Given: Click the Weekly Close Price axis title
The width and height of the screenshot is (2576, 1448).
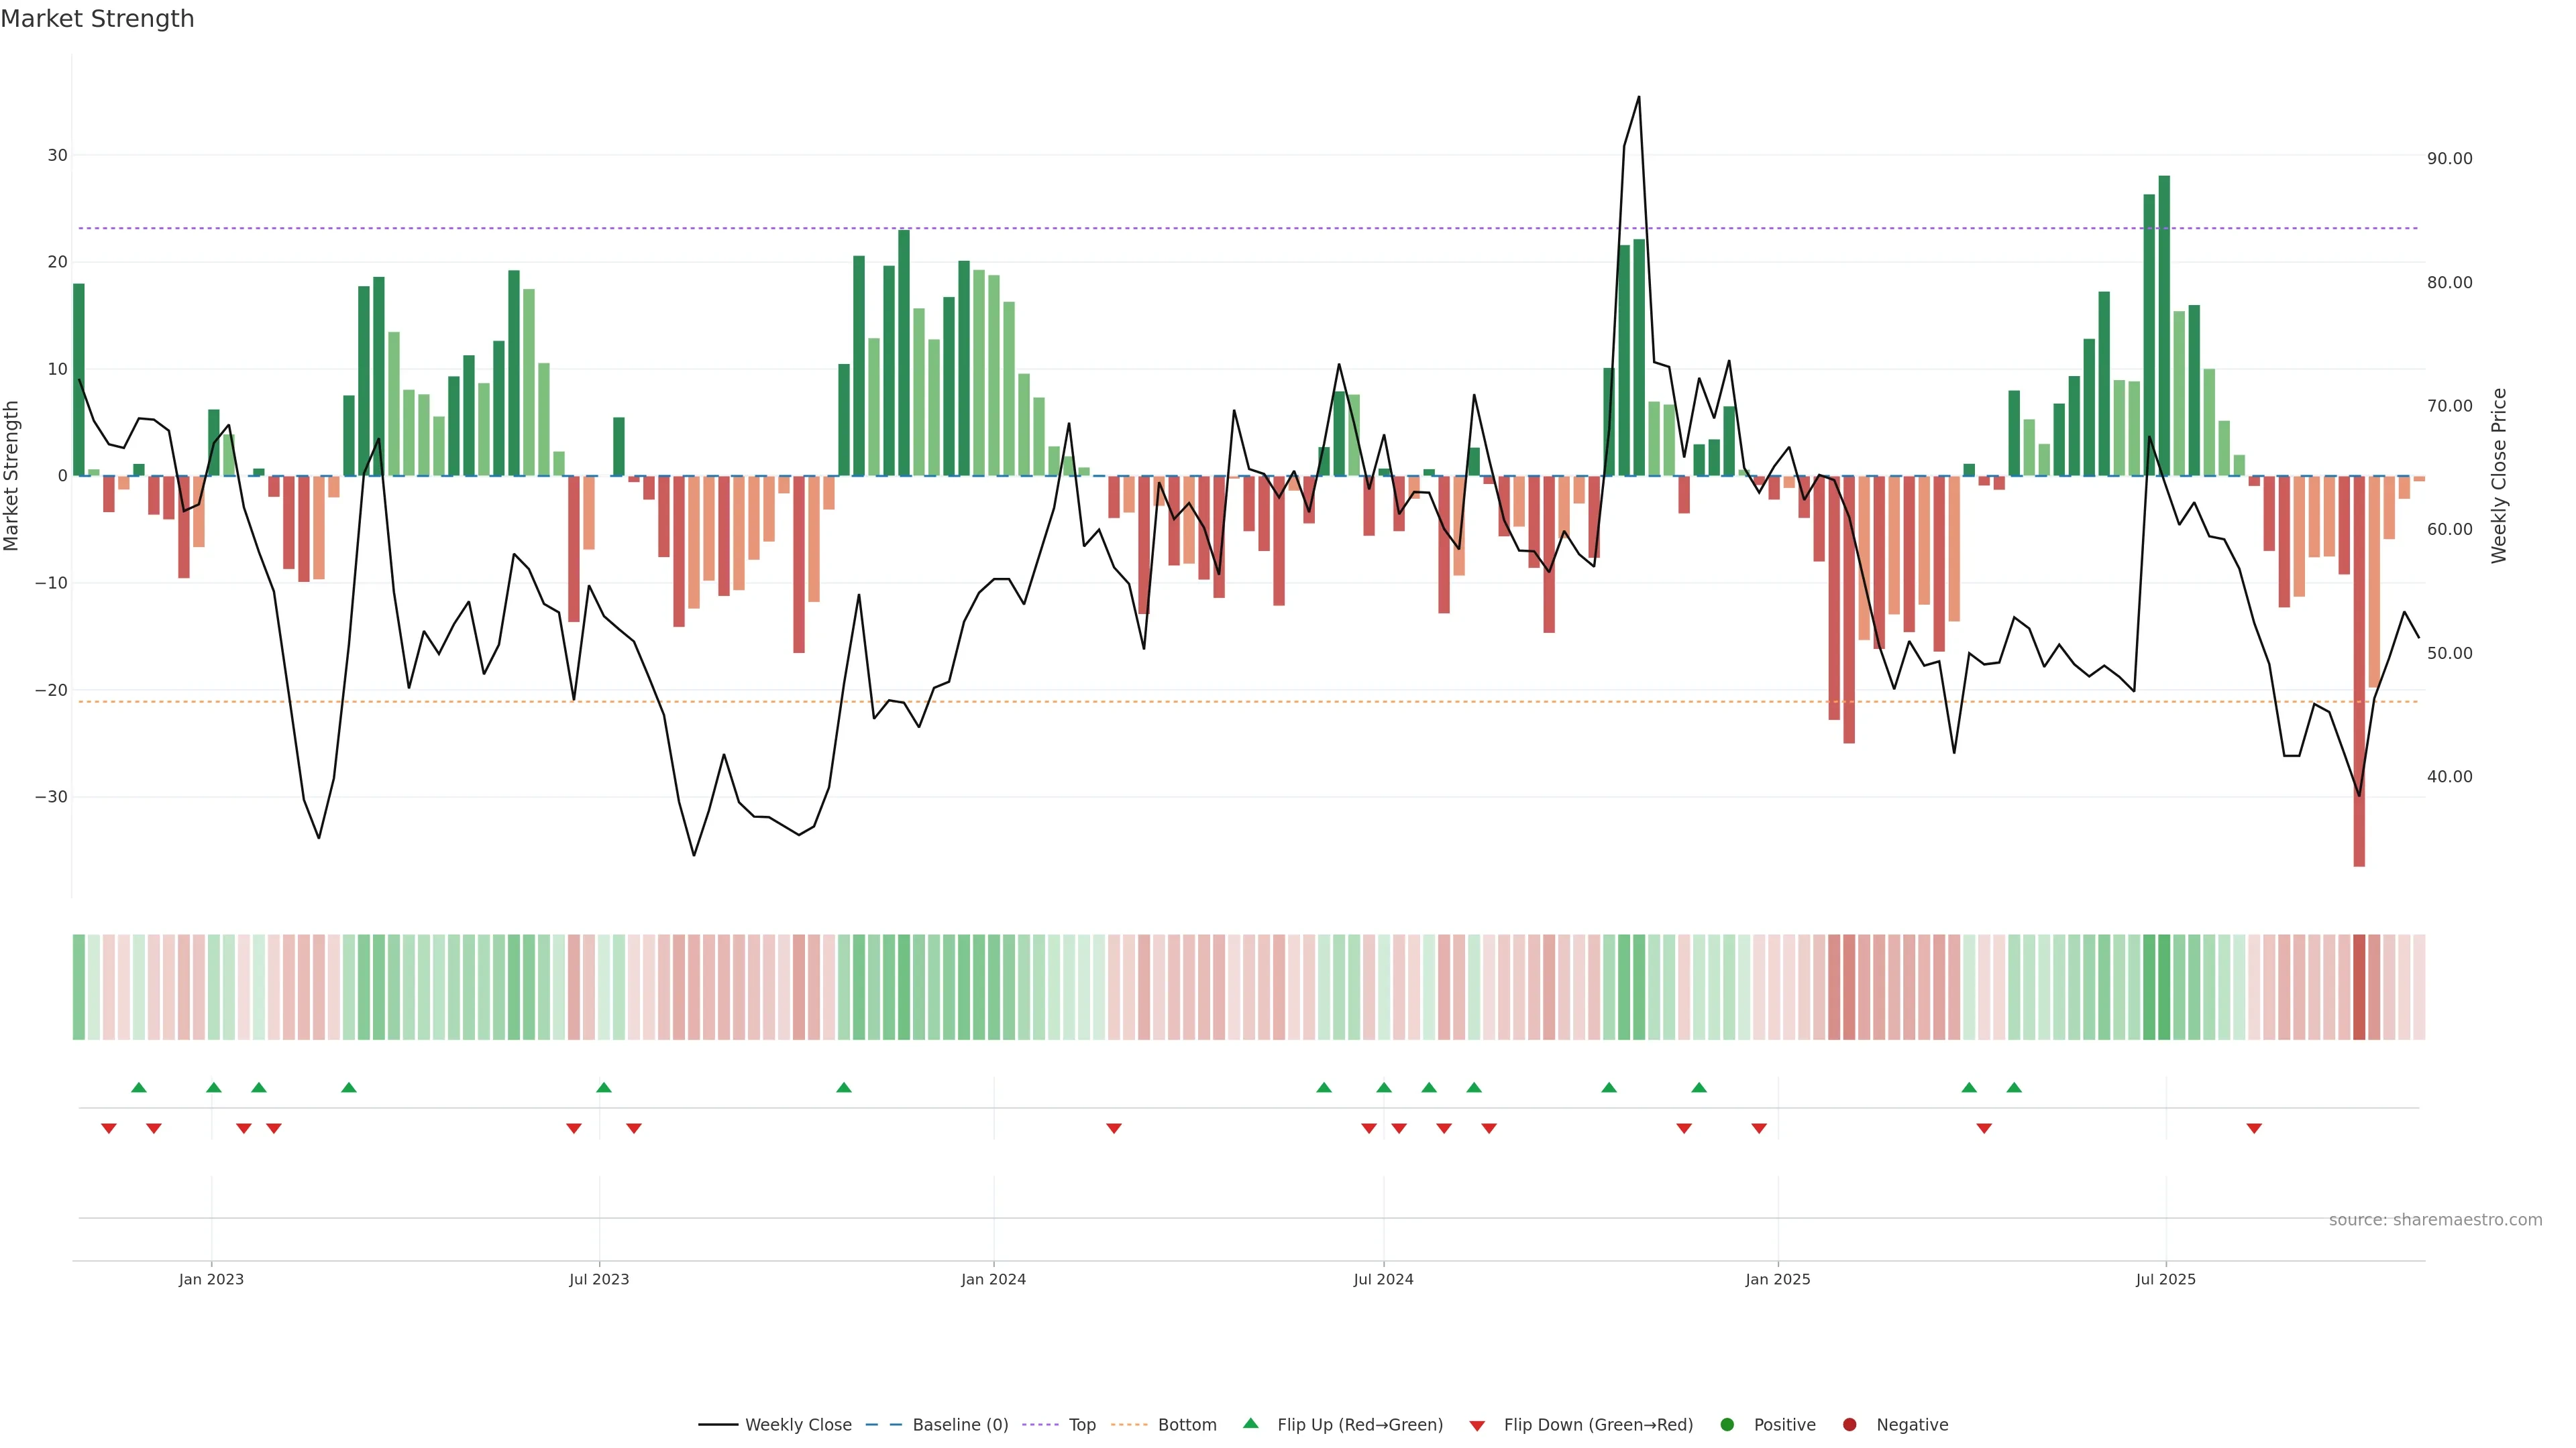Looking at the screenshot, I should 2499,476.
